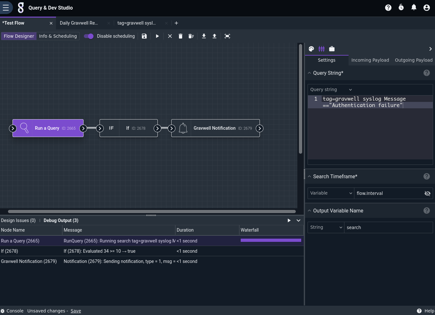The width and height of the screenshot is (435, 315).
Task: Switch to Daily Gravwell Re... tab
Action: 79,23
